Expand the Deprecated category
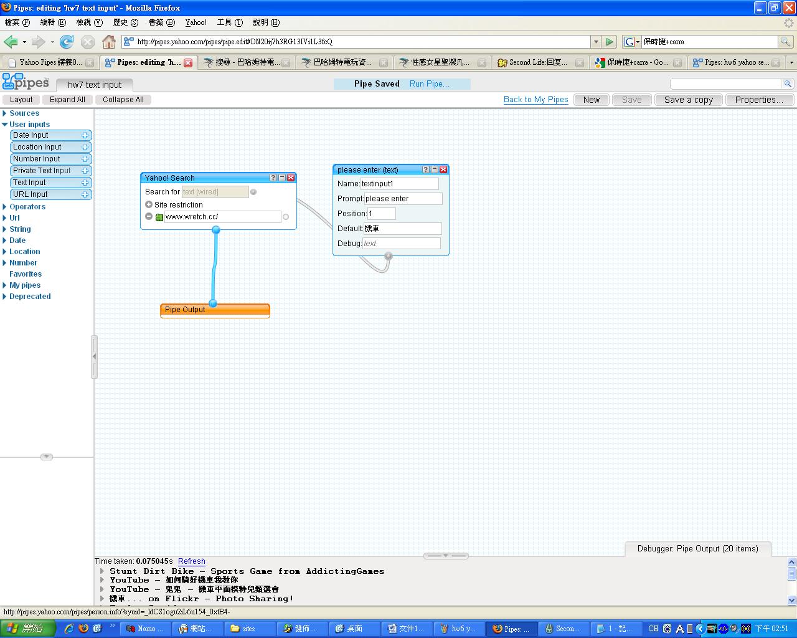The height and width of the screenshot is (638, 797). coord(4,297)
